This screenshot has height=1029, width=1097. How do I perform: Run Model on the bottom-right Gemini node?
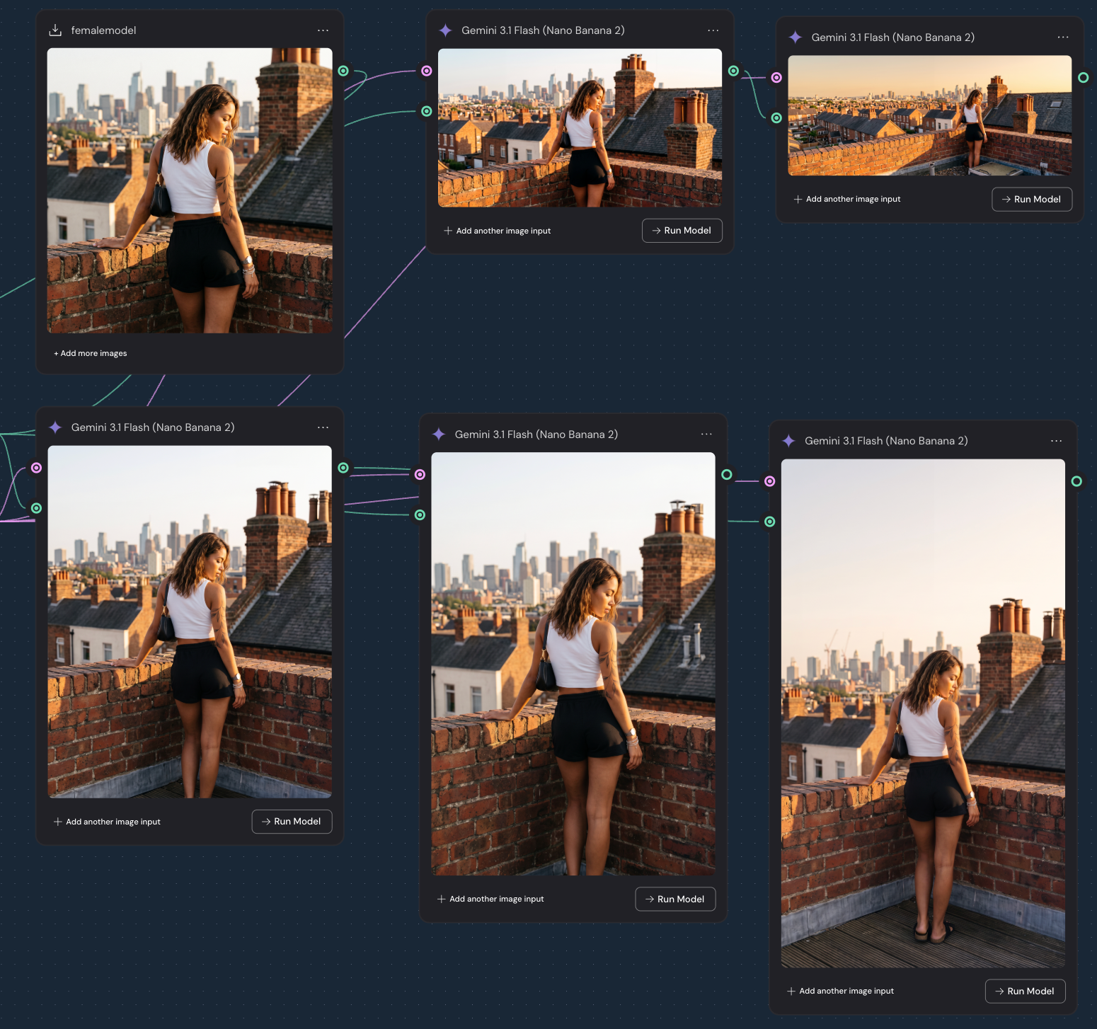click(1025, 991)
